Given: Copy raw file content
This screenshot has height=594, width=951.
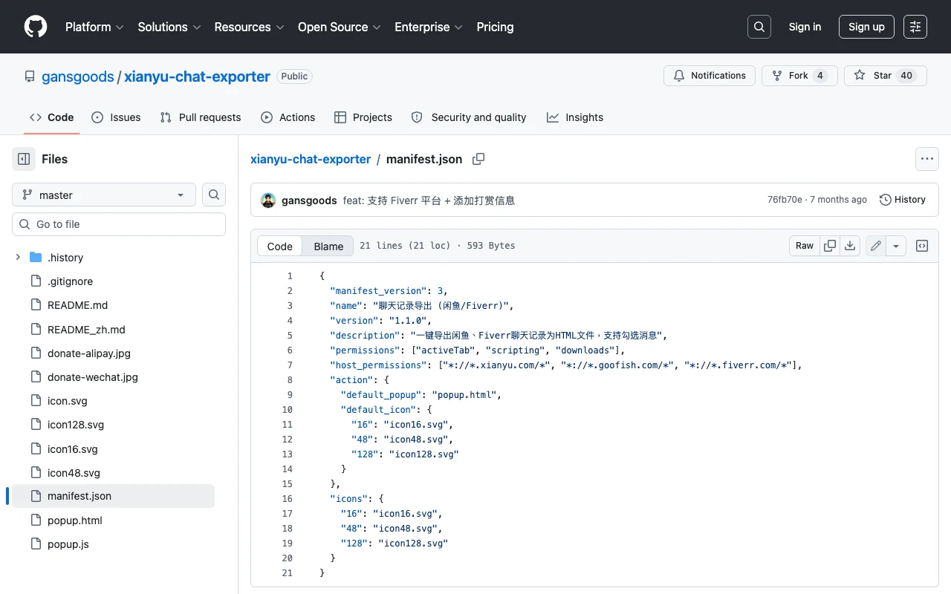Looking at the screenshot, I should [830, 246].
